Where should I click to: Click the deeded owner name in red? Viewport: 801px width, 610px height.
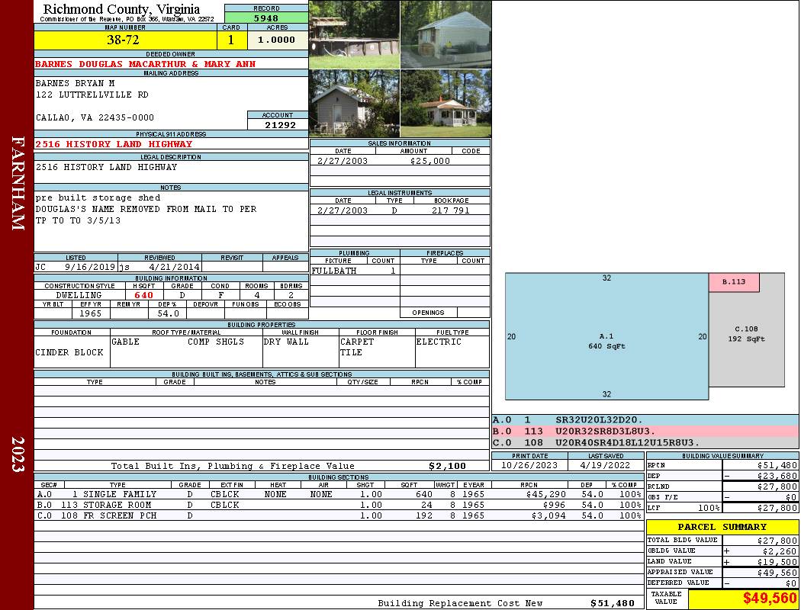click(145, 64)
